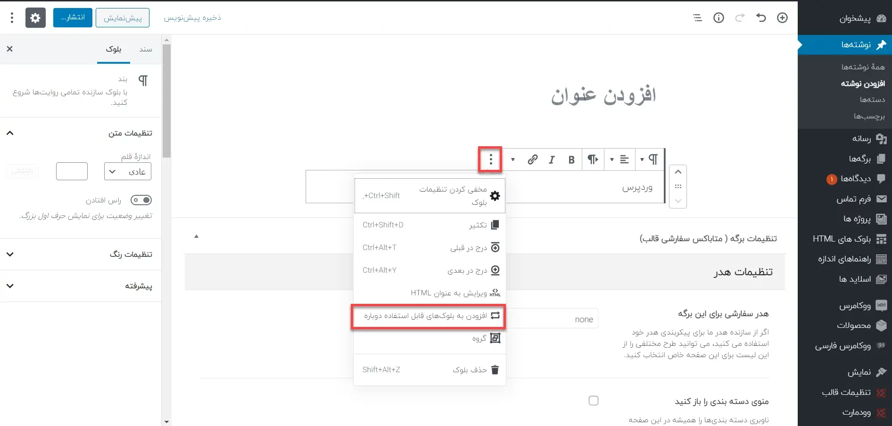Click custom font size input field

point(72,171)
